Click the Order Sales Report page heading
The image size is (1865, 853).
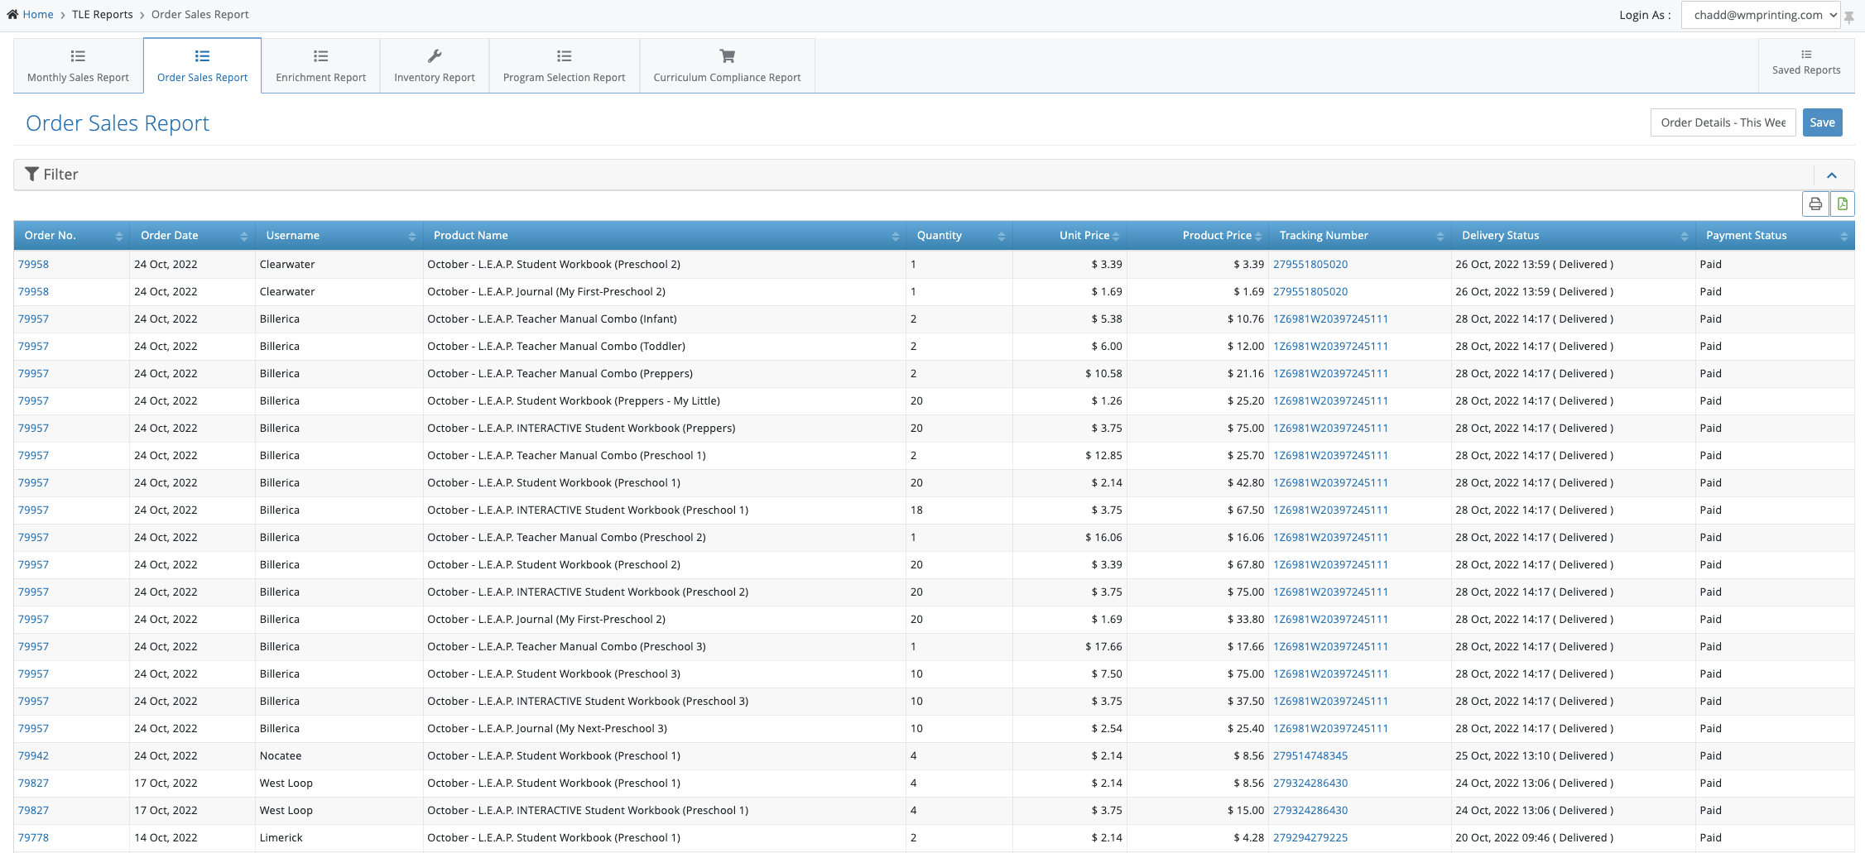118,123
